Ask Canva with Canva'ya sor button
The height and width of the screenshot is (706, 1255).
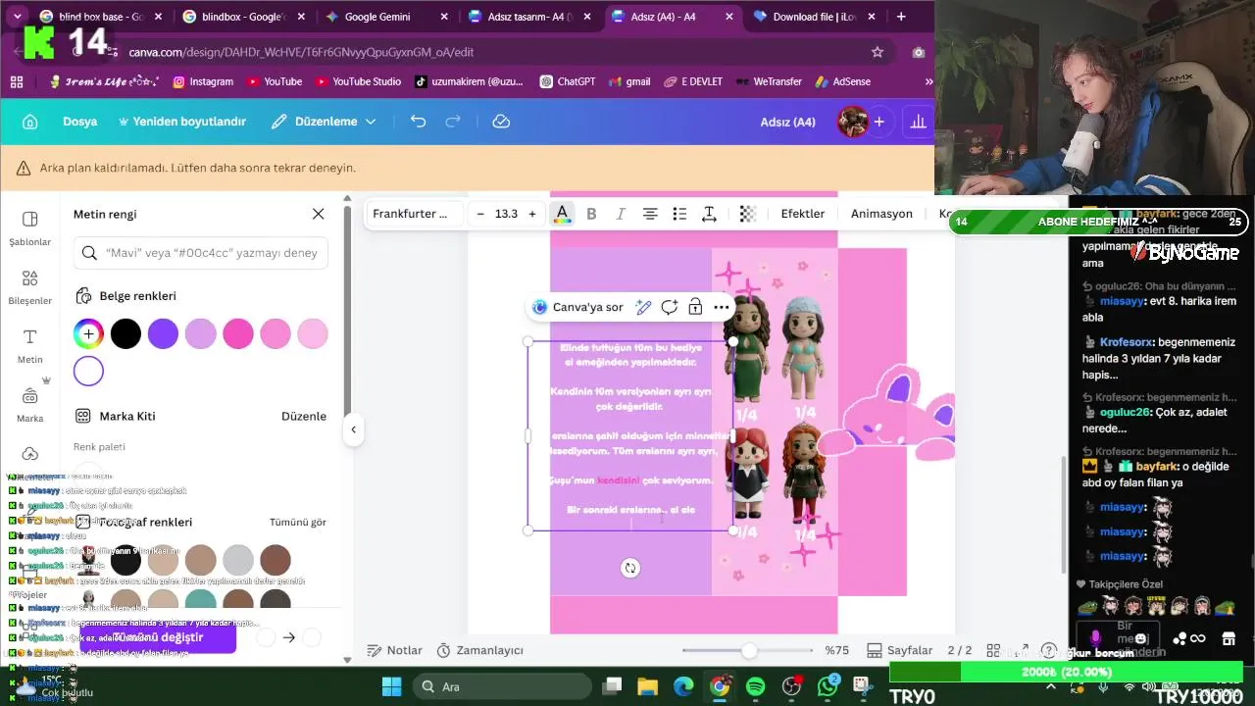[577, 307]
